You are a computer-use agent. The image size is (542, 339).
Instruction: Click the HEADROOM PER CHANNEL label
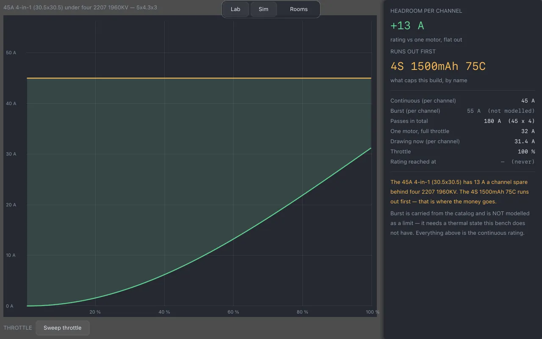tap(426, 11)
